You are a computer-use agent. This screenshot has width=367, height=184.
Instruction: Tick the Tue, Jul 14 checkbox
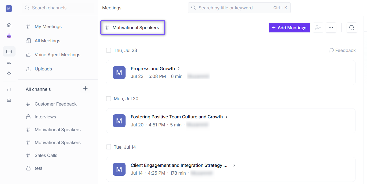pyautogui.click(x=108, y=147)
